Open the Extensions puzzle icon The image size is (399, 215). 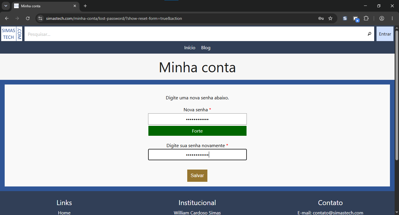pos(366,18)
